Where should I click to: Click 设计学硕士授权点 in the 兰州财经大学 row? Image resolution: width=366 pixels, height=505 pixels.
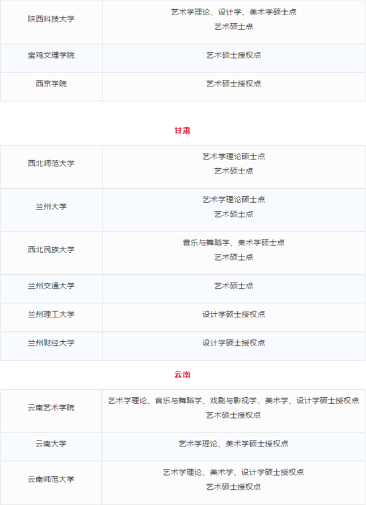pyautogui.click(x=234, y=343)
